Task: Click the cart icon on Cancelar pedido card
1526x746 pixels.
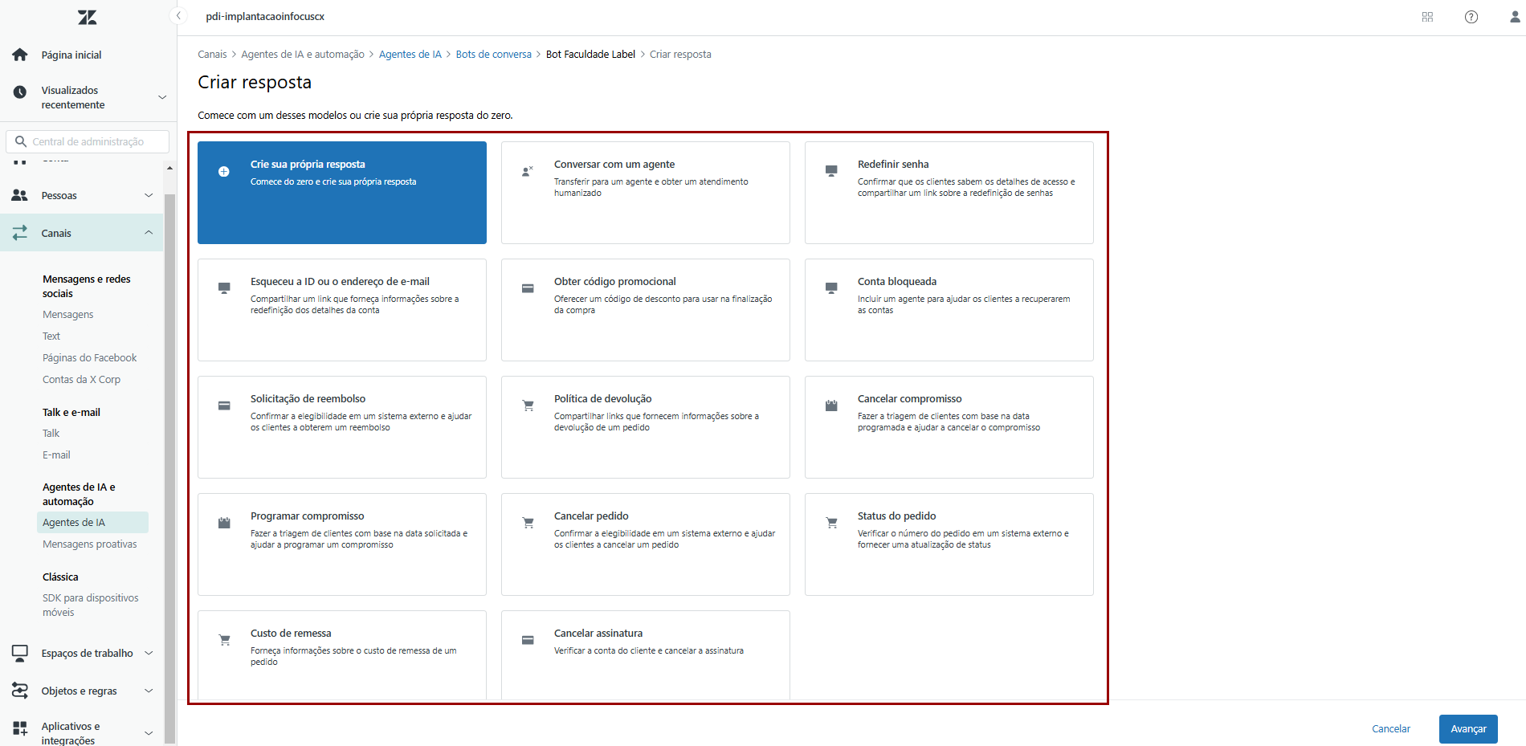Action: [x=528, y=523]
